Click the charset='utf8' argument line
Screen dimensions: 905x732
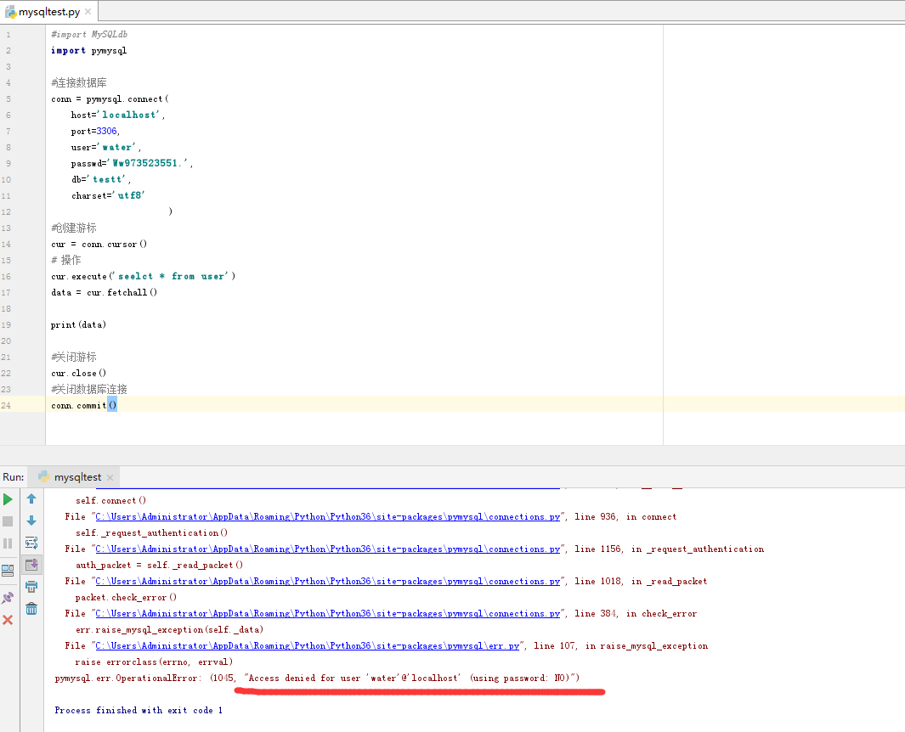pyautogui.click(x=109, y=196)
